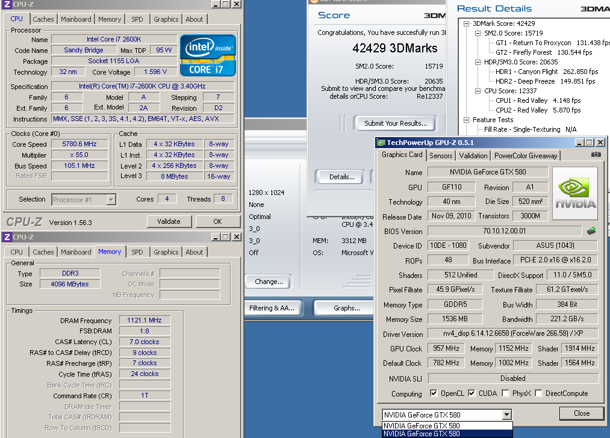Open the SPD tab in top CPU-Z window
The height and width of the screenshot is (438, 610).
click(137, 19)
